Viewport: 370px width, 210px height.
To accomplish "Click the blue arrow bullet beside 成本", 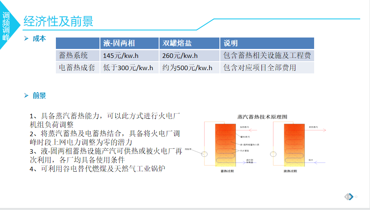I will click(x=27, y=39).
